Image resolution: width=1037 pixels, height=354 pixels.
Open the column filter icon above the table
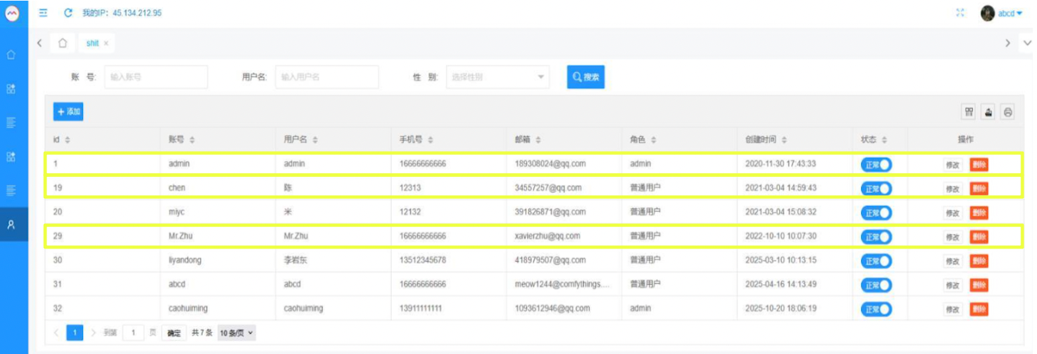pyautogui.click(x=969, y=112)
